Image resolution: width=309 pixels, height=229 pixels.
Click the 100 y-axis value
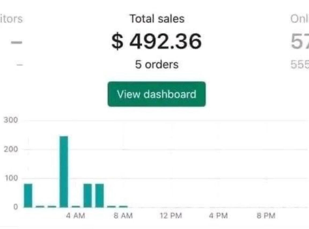[12, 178]
